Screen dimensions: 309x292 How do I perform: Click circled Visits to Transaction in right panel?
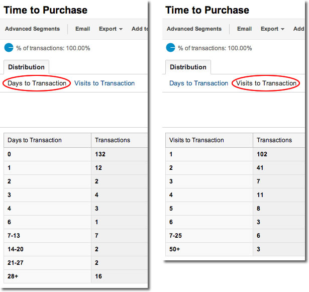pyautogui.click(x=266, y=83)
